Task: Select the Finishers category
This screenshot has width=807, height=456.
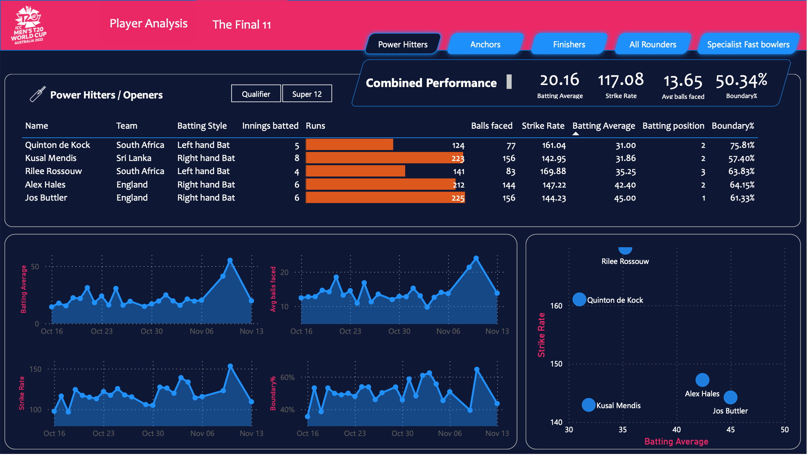Action: pos(569,44)
